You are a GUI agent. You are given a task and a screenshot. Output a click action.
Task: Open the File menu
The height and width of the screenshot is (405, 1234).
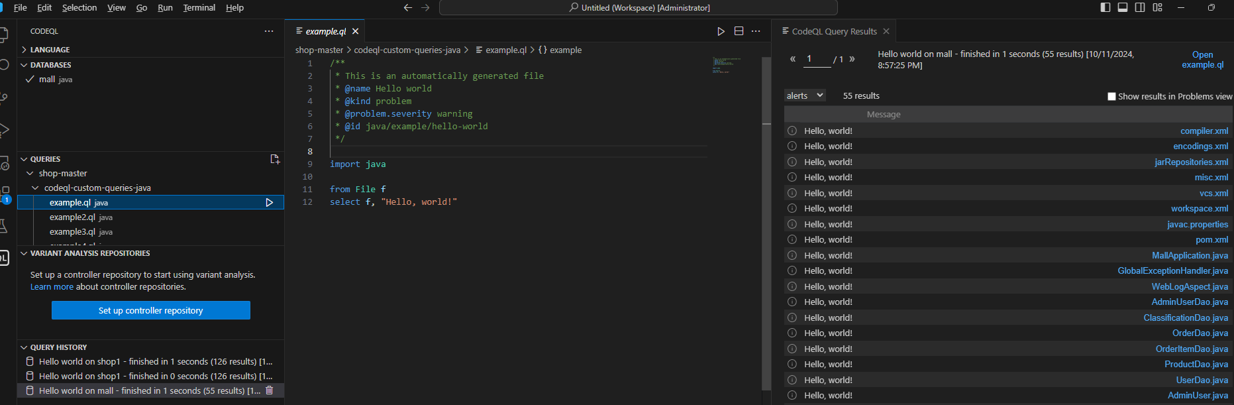21,8
